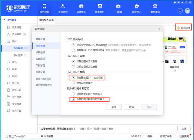The width and height of the screenshot is (194, 140).
Task: Select 以动态视频方式查看 radio option
Action: pyautogui.click(x=74, y=67)
